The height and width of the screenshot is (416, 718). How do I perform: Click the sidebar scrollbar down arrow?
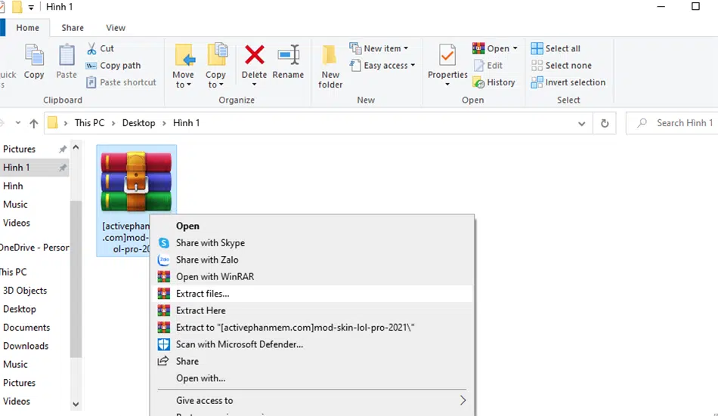coord(76,405)
